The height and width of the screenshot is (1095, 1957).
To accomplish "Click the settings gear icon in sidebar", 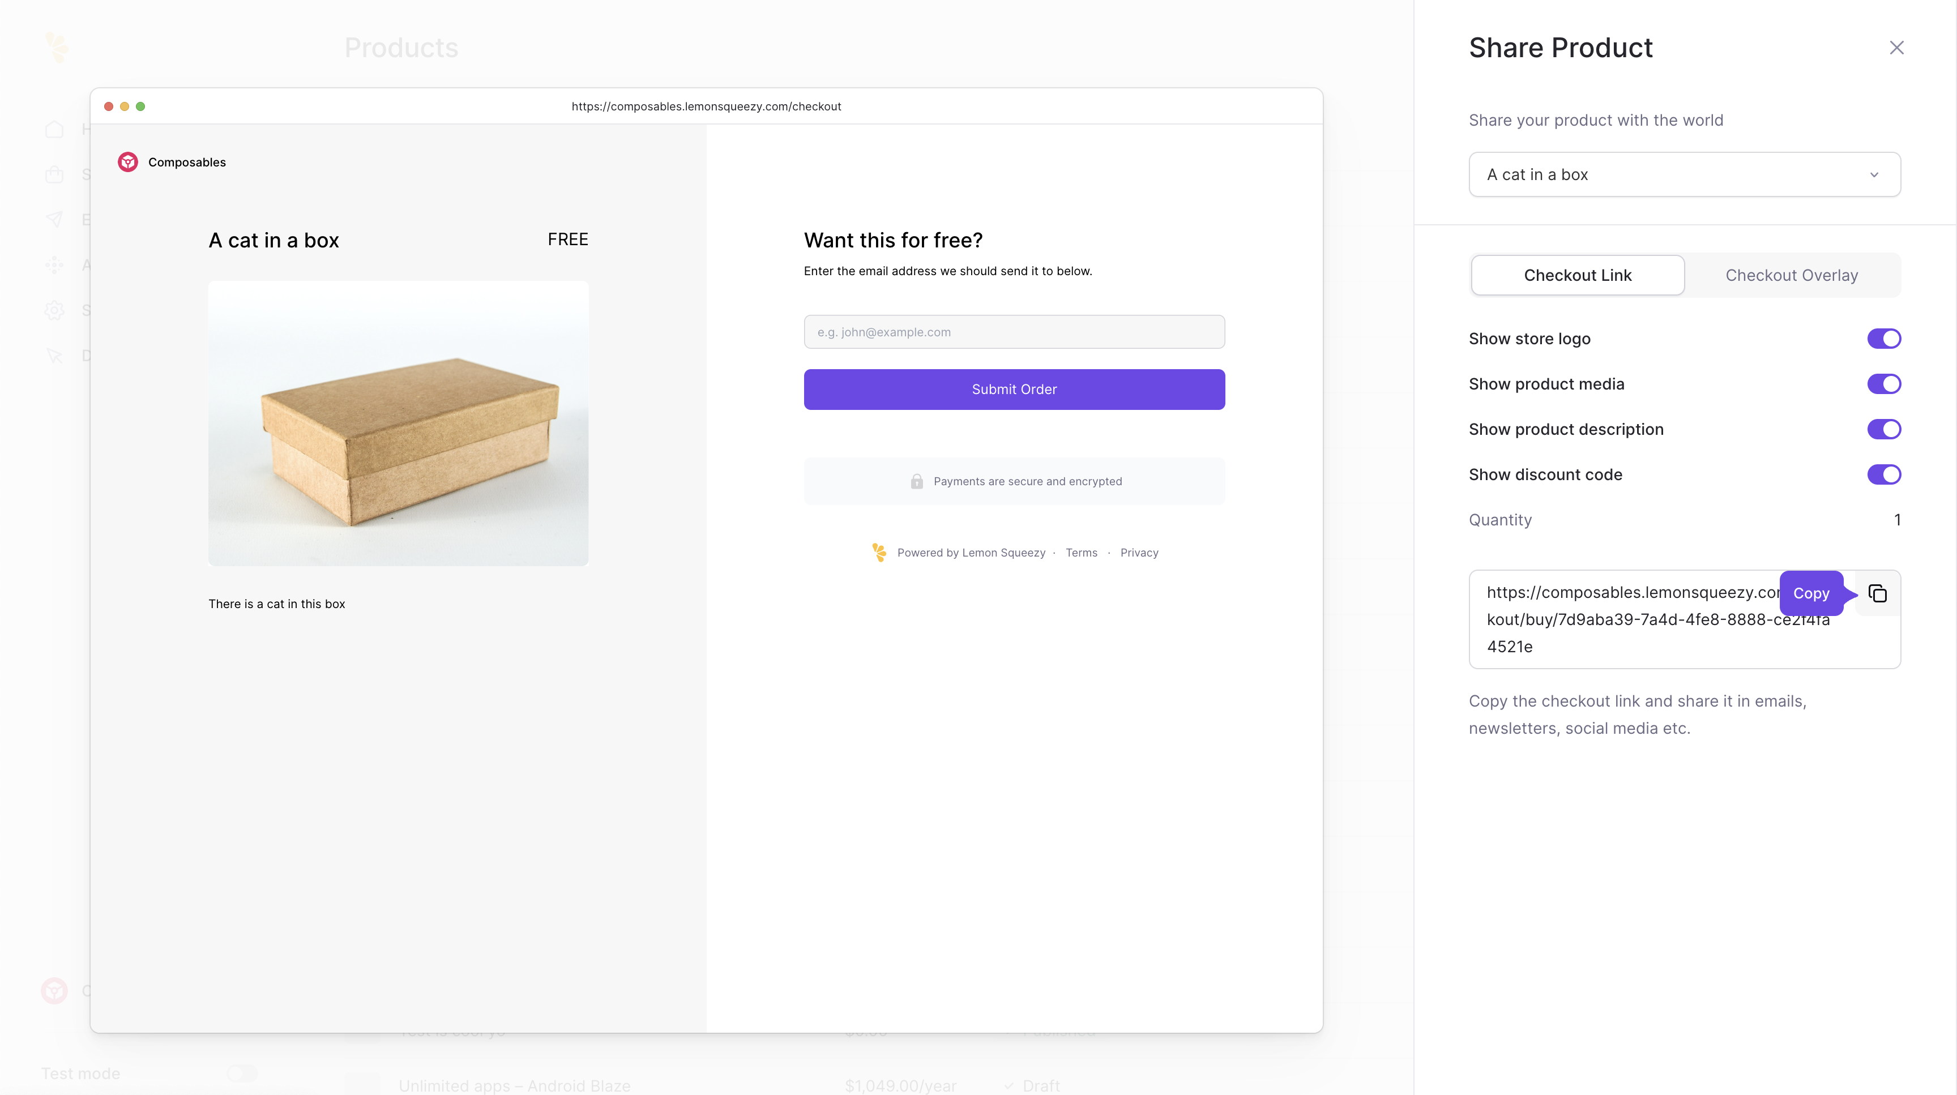I will click(x=54, y=310).
